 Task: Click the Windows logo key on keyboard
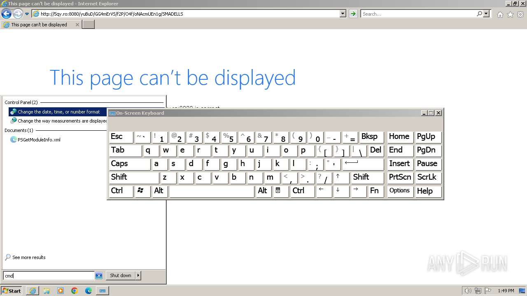tap(142, 191)
